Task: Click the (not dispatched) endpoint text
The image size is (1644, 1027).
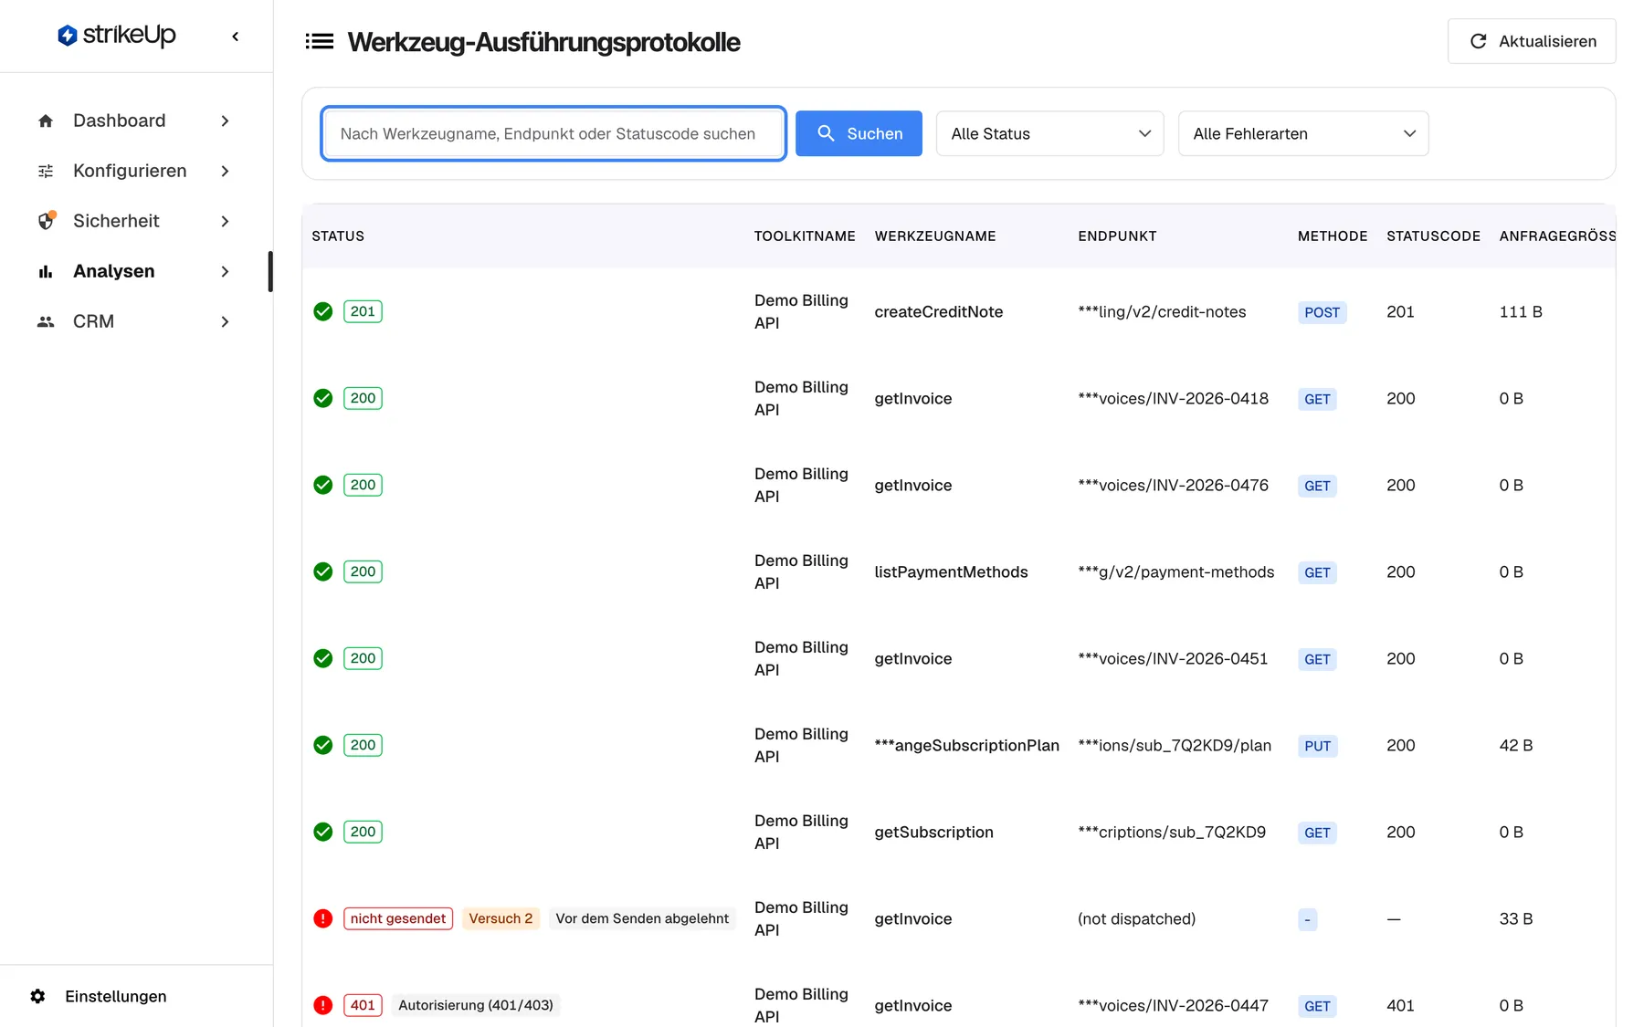Action: click(x=1136, y=918)
